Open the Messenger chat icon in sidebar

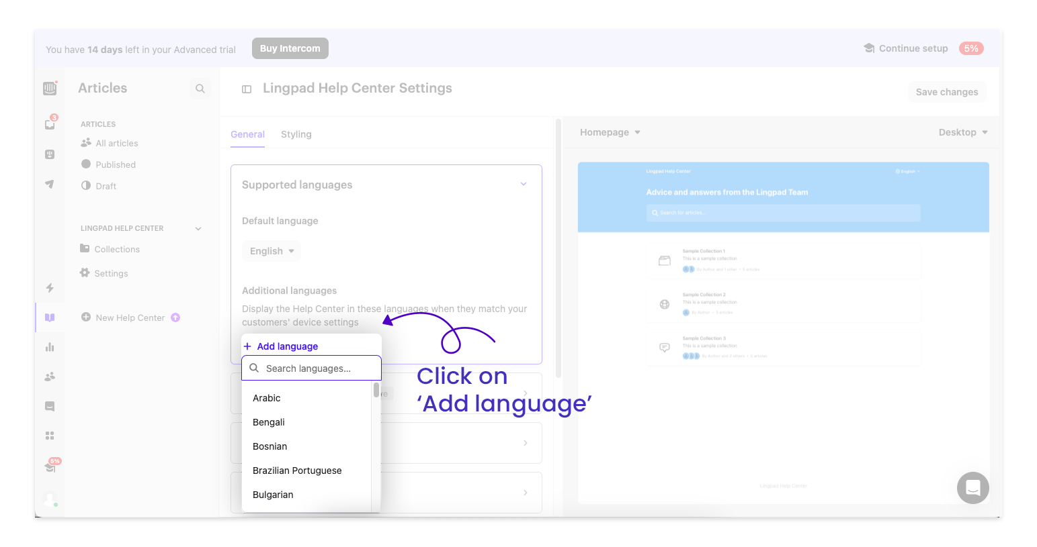50,406
